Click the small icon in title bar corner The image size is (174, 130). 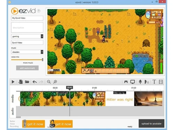(10, 2)
